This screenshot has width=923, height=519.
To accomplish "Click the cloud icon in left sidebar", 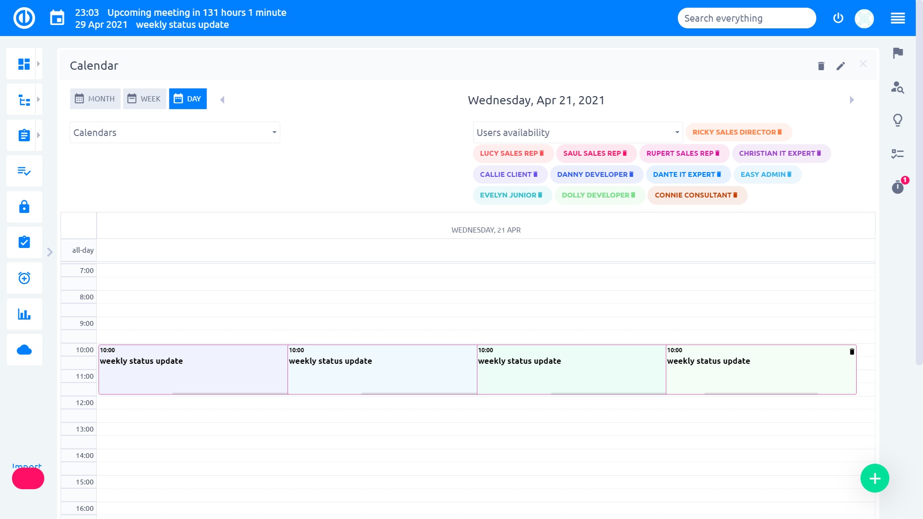I will [24, 350].
